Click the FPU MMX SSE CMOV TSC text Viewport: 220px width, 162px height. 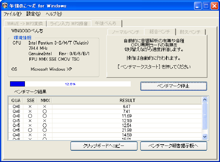(54, 59)
